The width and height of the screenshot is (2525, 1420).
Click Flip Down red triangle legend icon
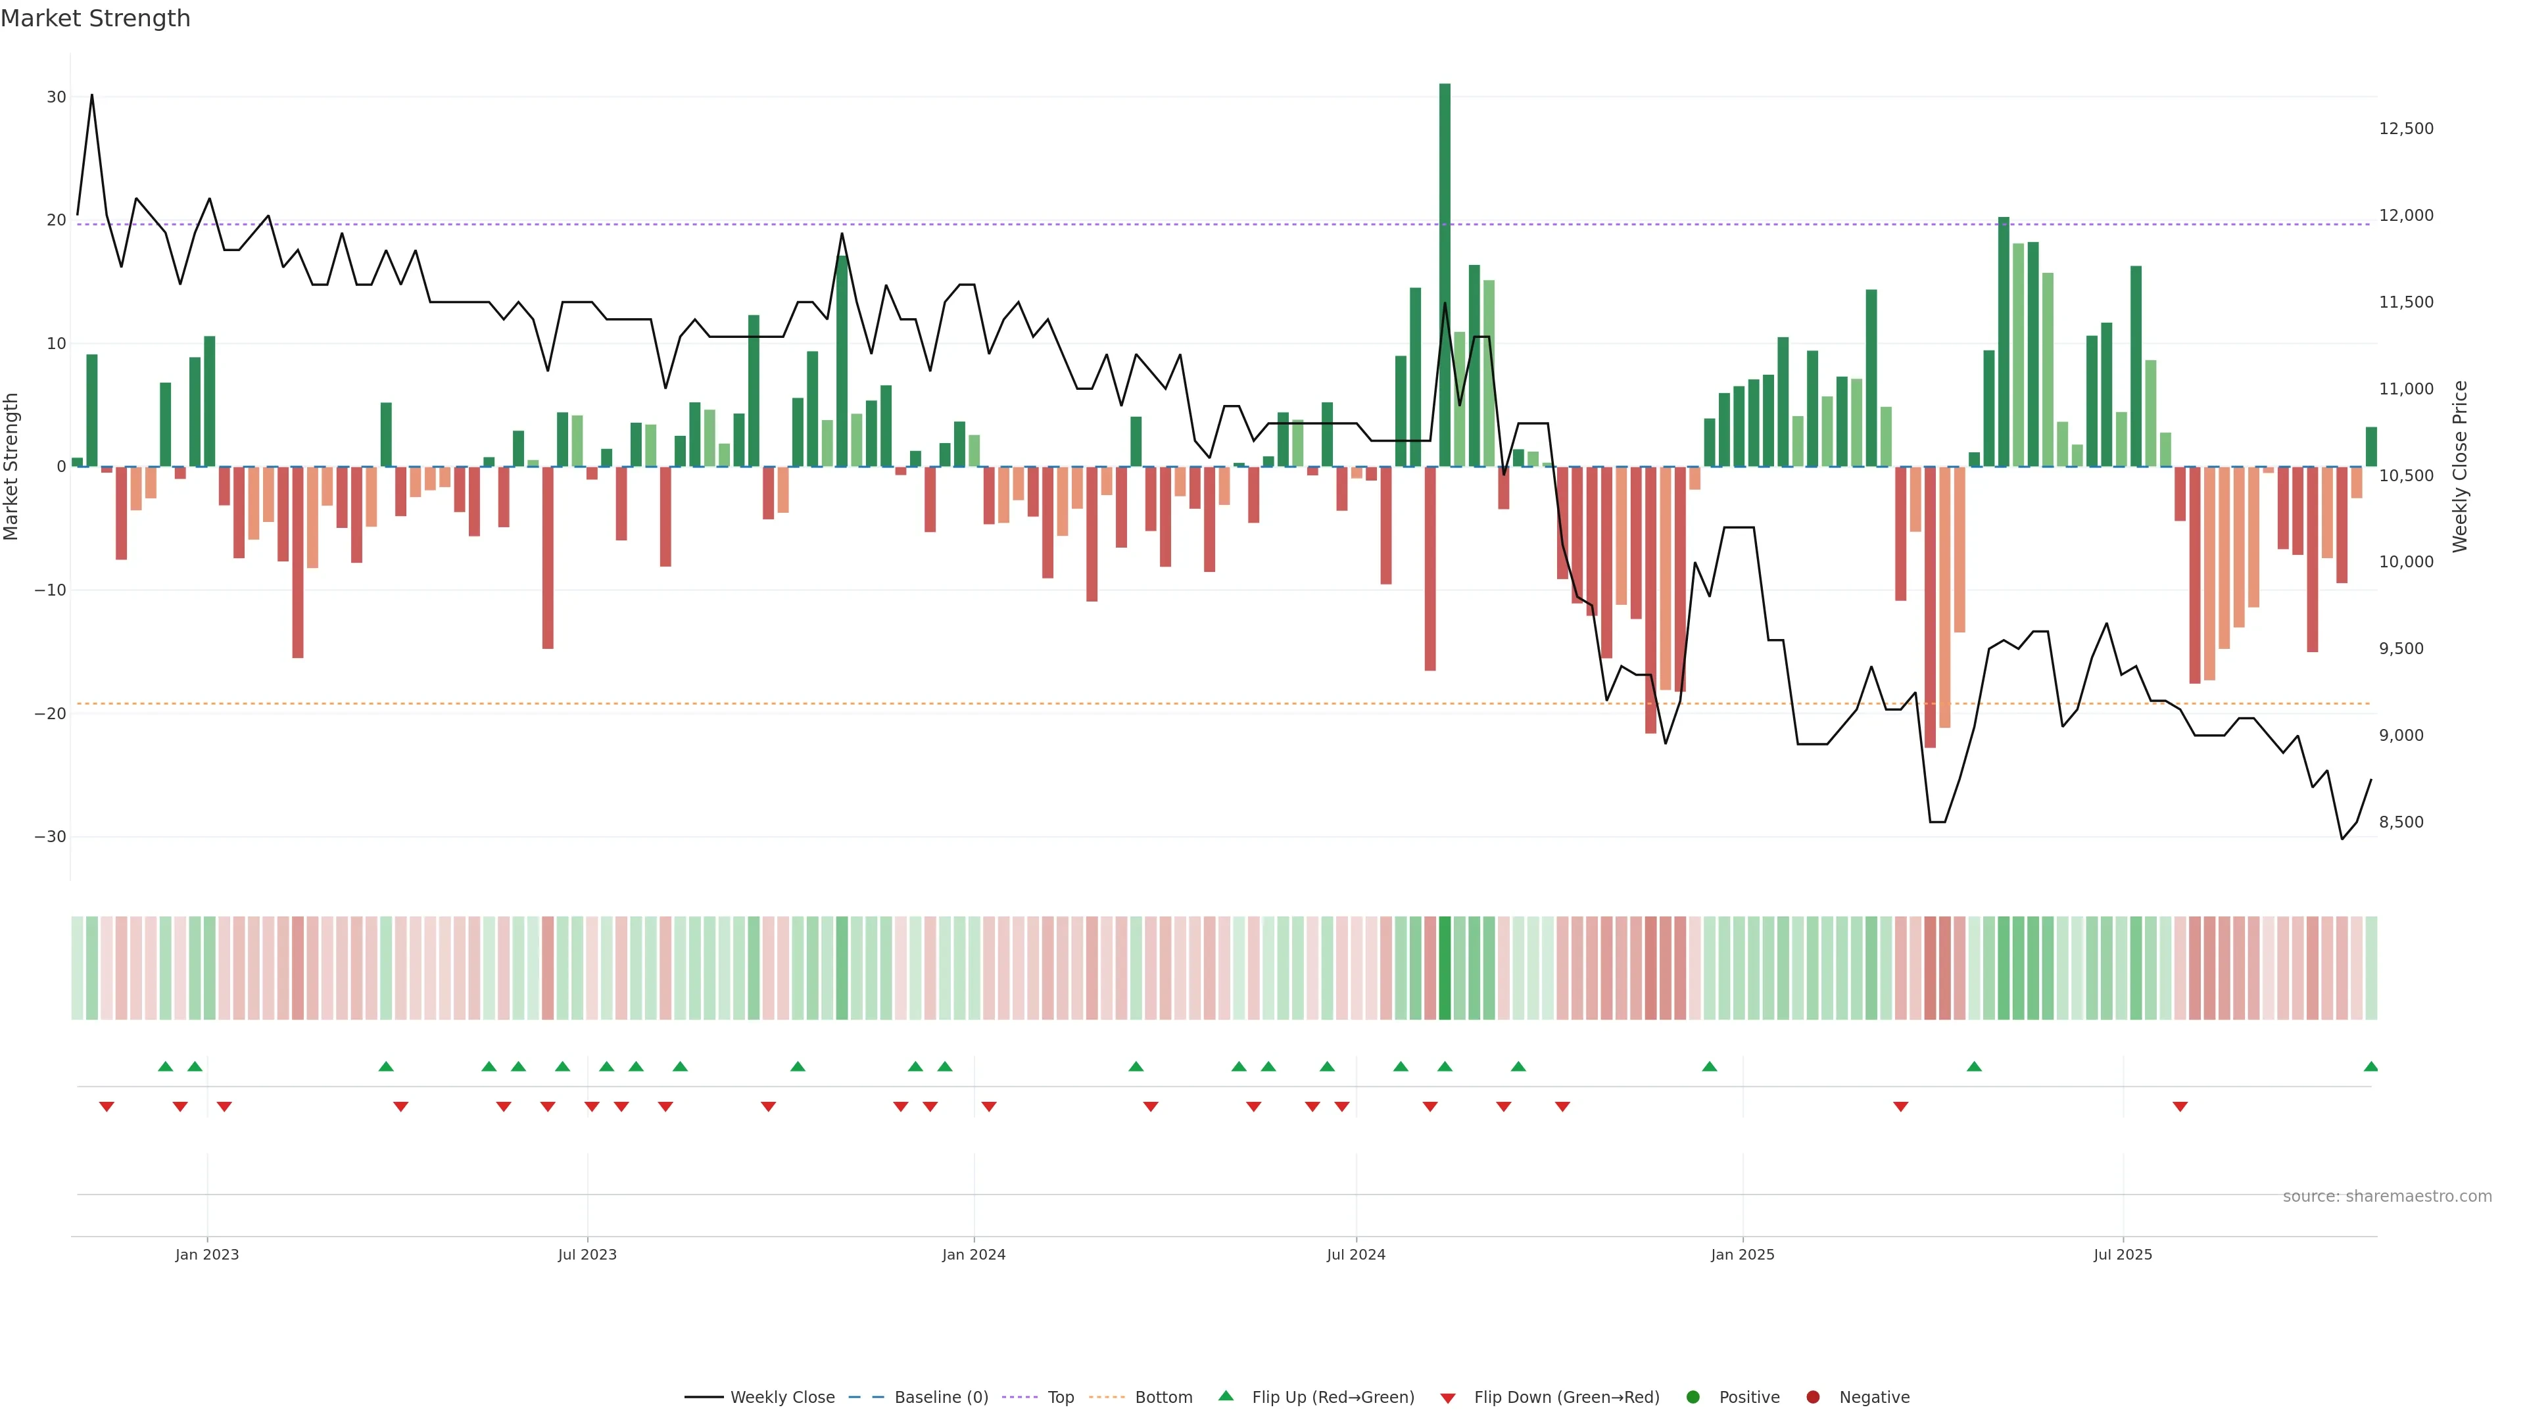(x=1448, y=1398)
